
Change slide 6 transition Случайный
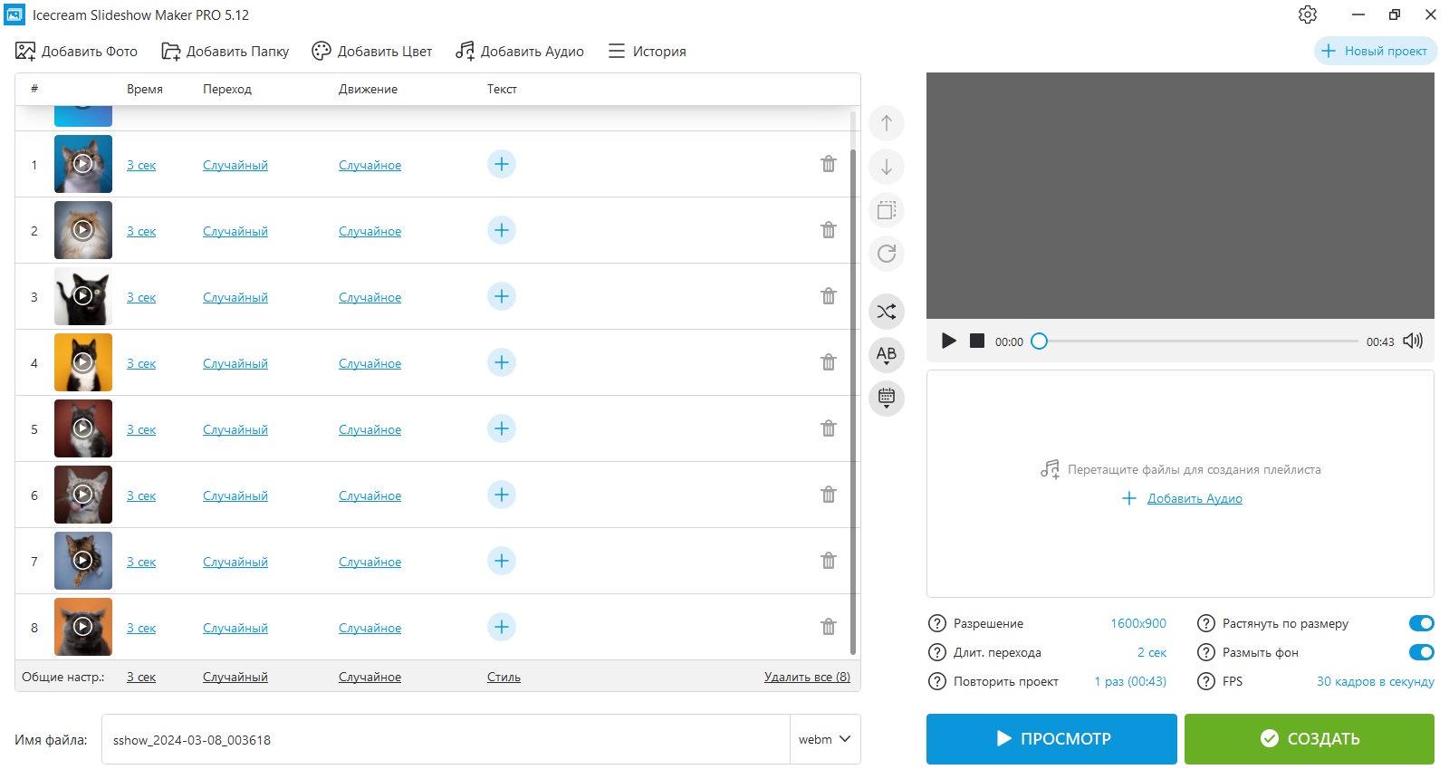[x=235, y=495]
